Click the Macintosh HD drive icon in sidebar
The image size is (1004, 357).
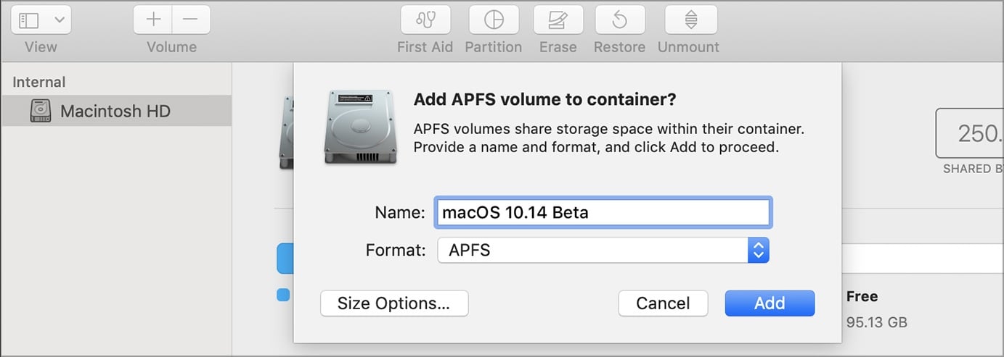[41, 111]
